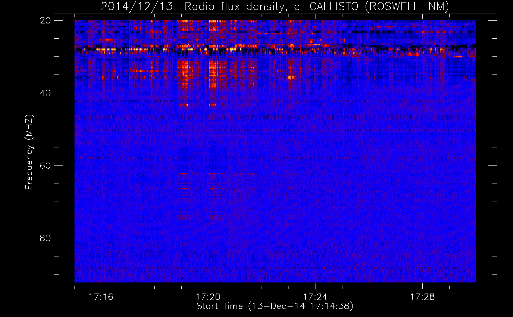Click the 17:20 time axis label
The width and height of the screenshot is (513, 317).
tap(208, 297)
